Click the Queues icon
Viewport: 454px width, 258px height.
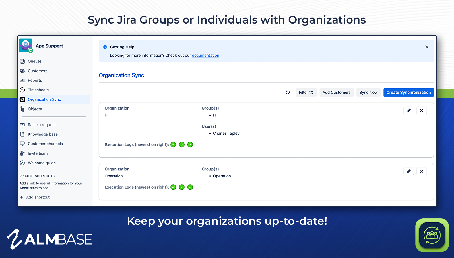[x=22, y=61]
